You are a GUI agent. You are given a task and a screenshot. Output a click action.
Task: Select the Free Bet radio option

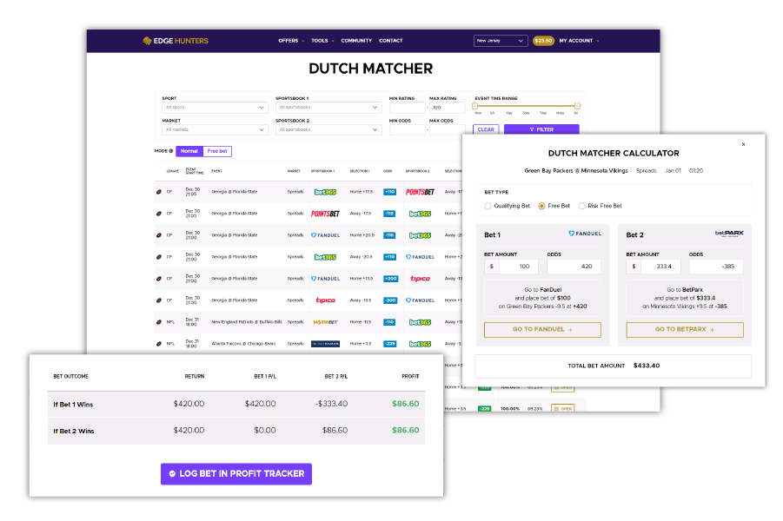coord(541,206)
